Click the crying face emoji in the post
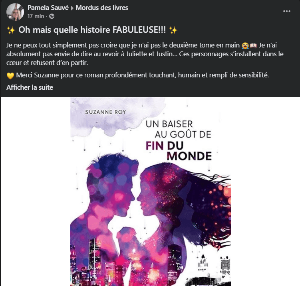This screenshot has width=300, height=286. point(245,45)
